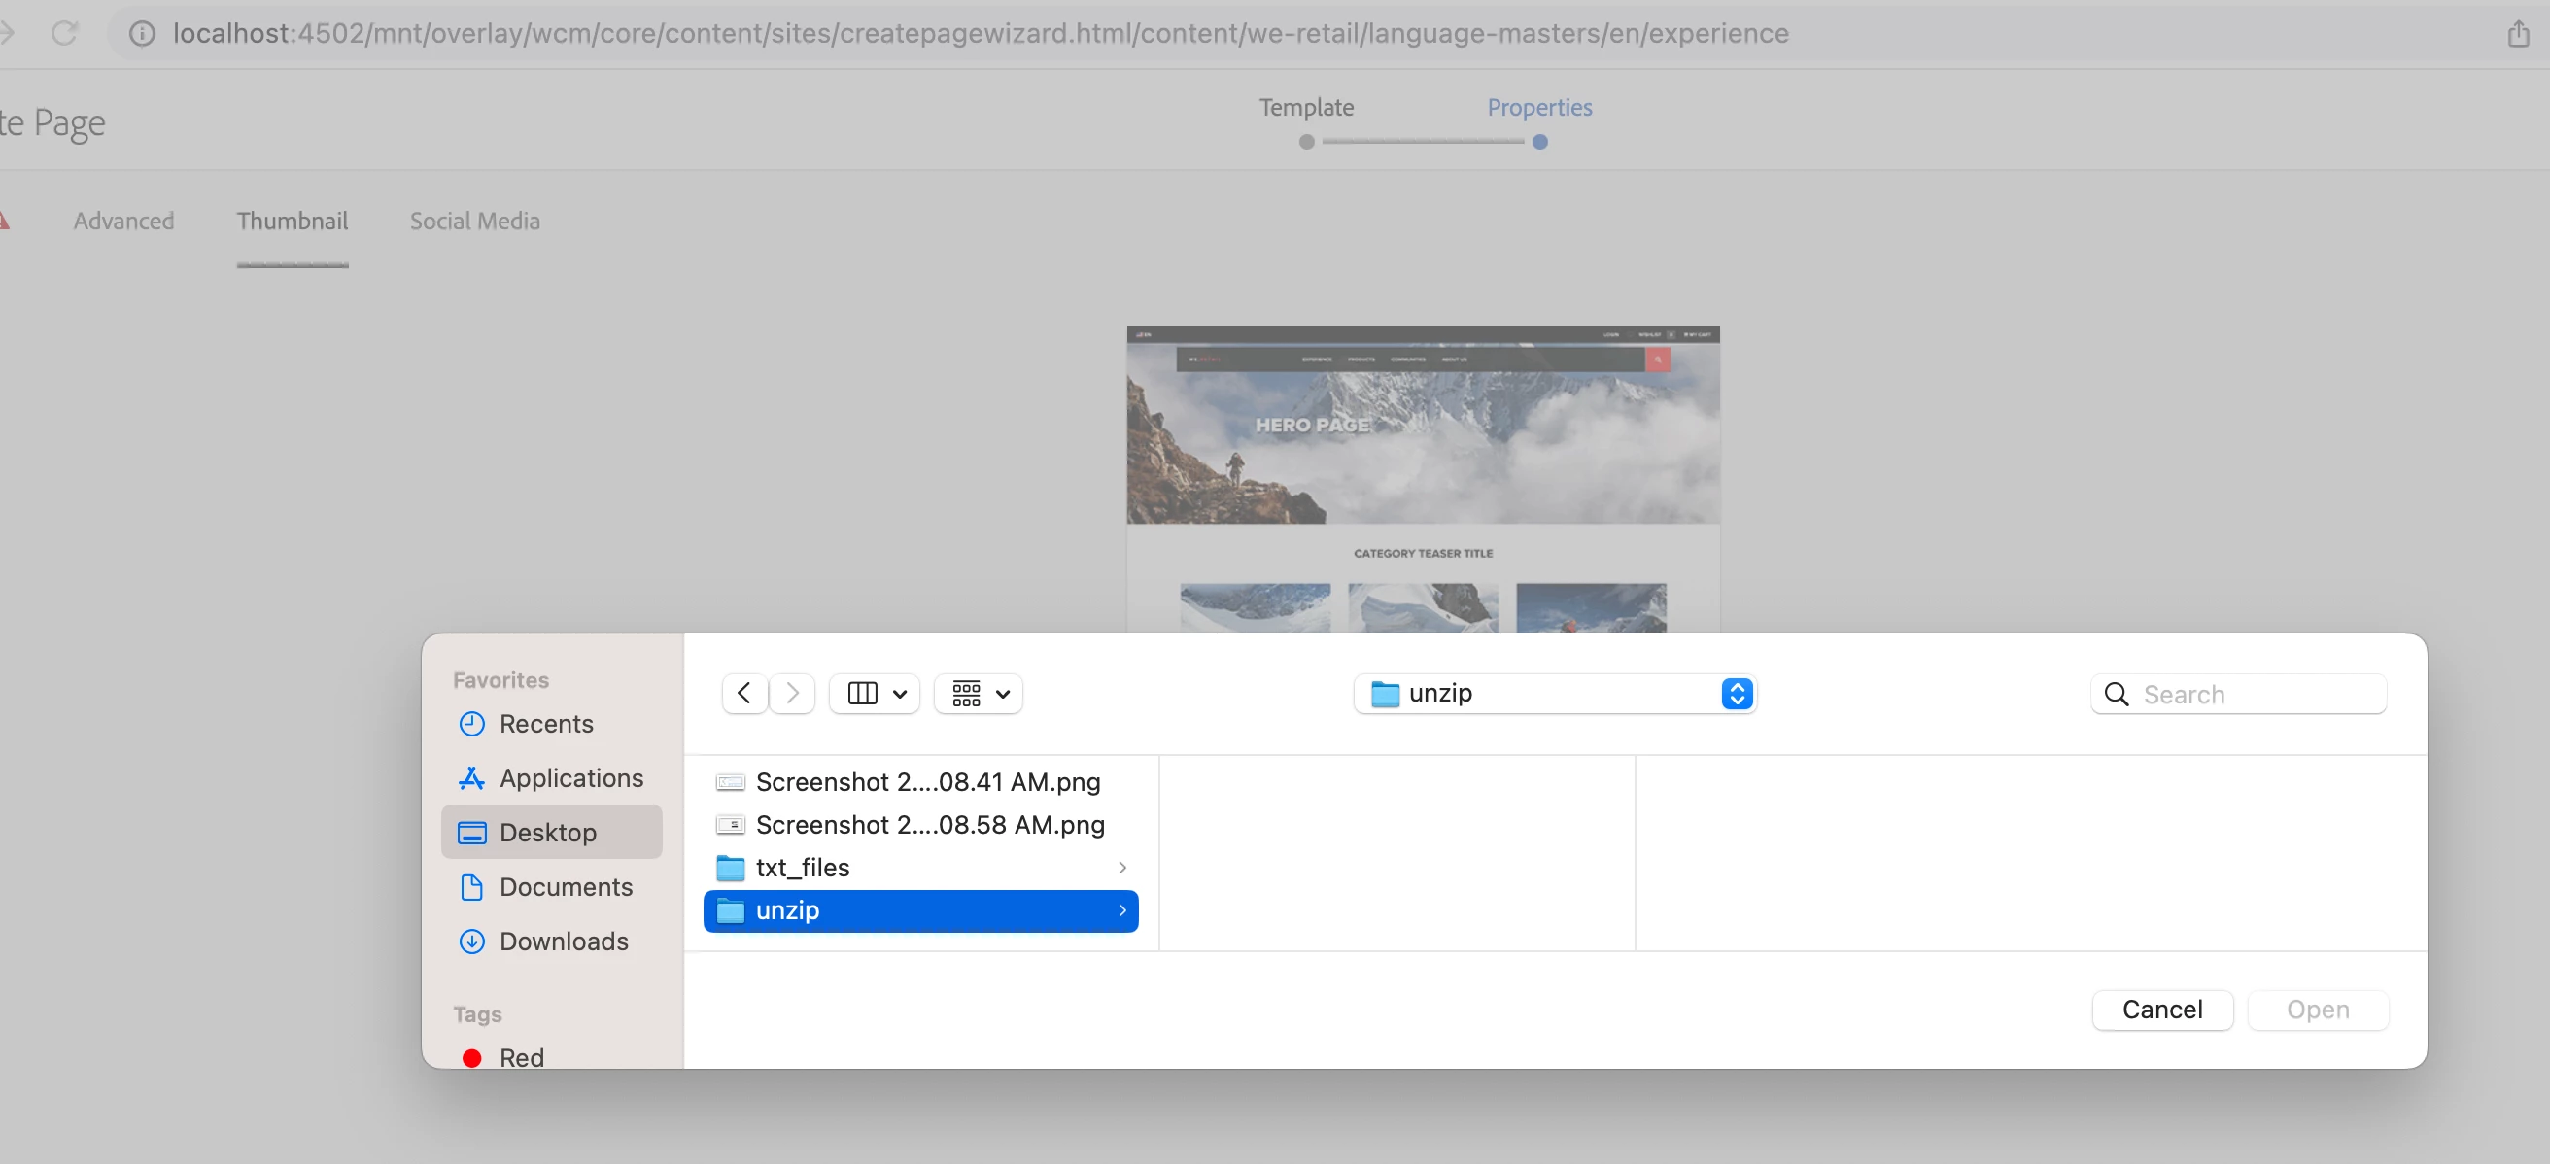Open Downloads folder in sidebar
This screenshot has height=1164, width=2550.
pyautogui.click(x=564, y=941)
